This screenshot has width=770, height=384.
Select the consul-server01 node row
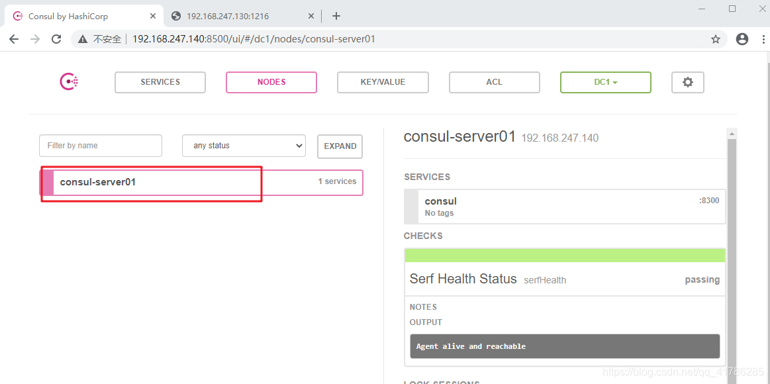201,182
